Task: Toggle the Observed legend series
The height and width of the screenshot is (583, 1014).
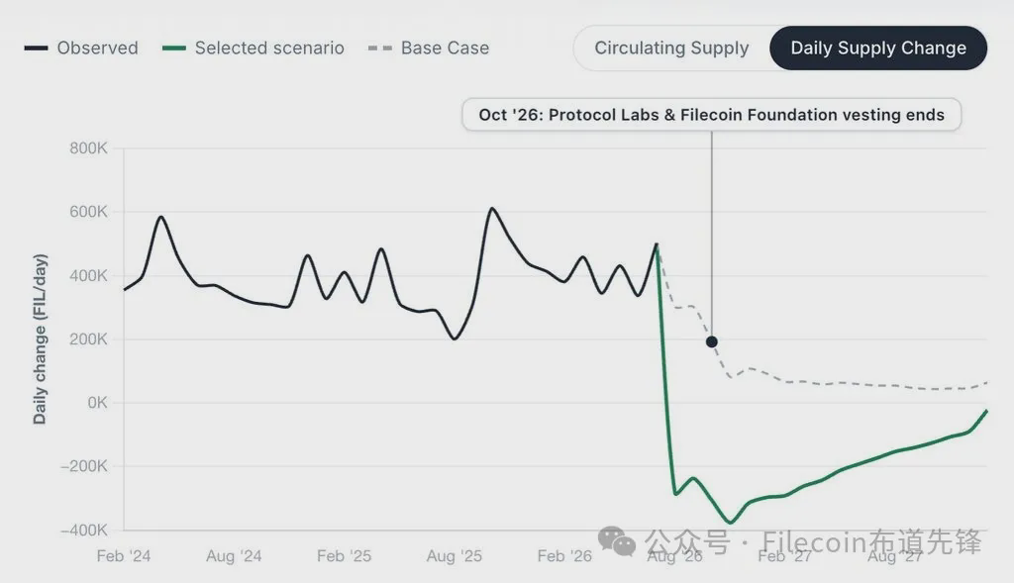Action: click(81, 48)
